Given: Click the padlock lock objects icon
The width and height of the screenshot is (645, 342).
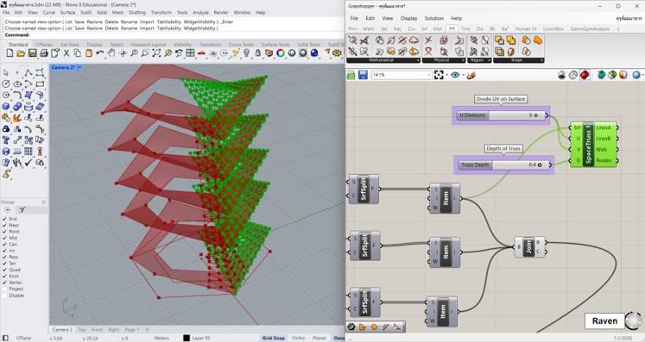Looking at the screenshot, I should (x=258, y=53).
